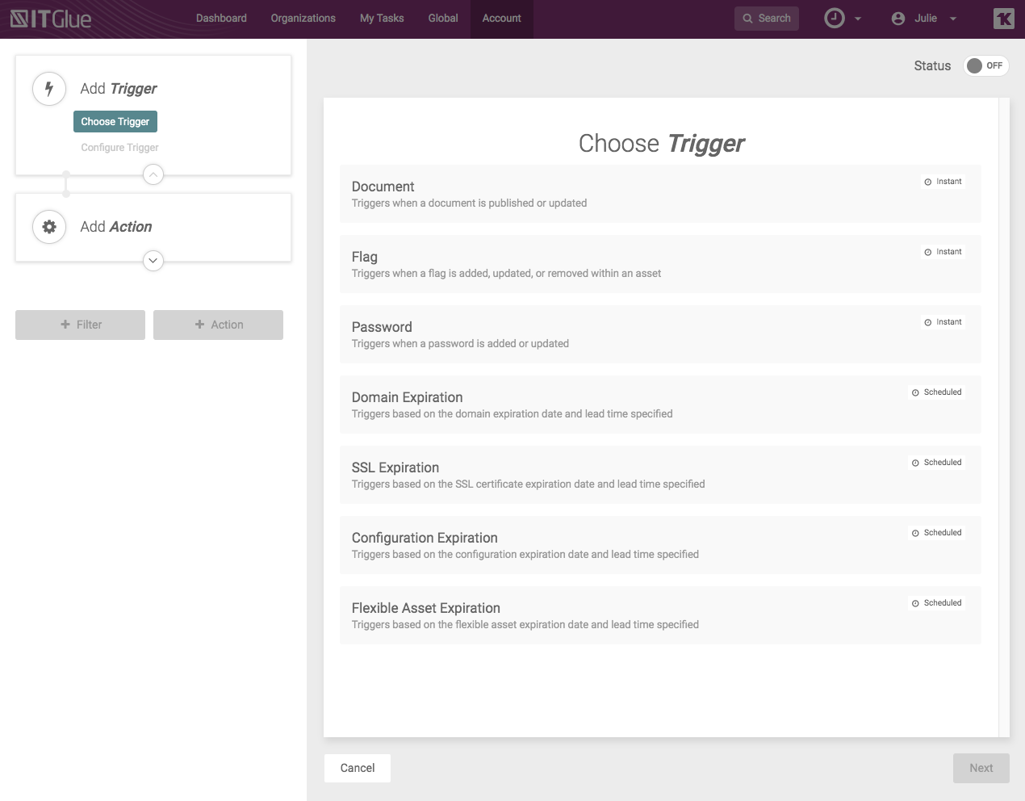
Task: Click the gear icon beside Add Action
Action: [49, 227]
